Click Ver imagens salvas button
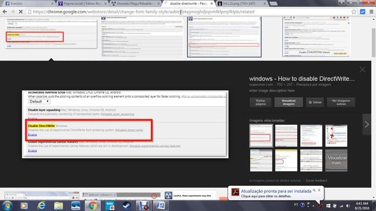Screen dimensions: 376x211 click(341, 102)
